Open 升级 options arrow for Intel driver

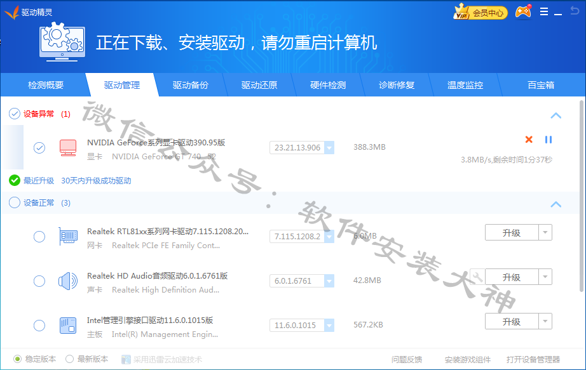coord(545,322)
